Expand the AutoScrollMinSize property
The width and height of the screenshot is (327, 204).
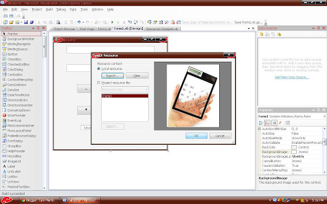(x=260, y=129)
